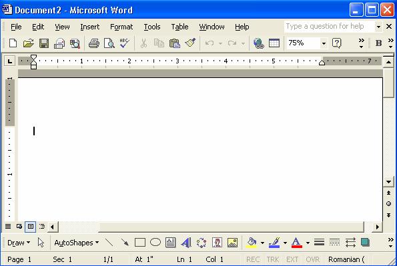Click the Undo arrow

coord(210,43)
